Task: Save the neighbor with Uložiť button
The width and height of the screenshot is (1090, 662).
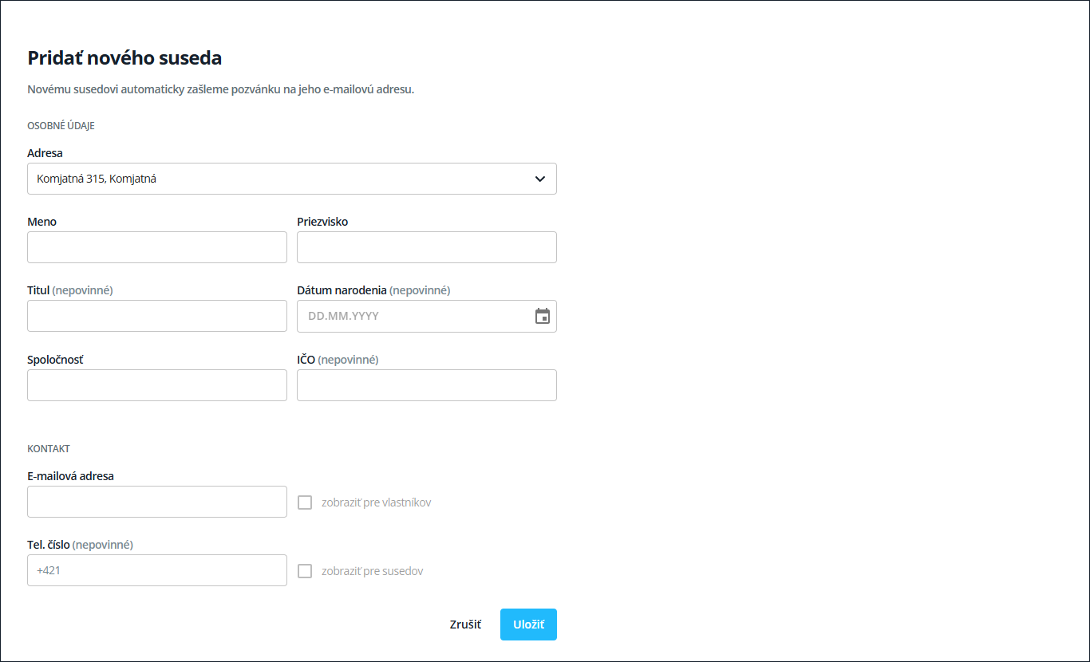Action: click(528, 625)
